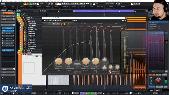Open the Studio menu
The height and width of the screenshot is (95, 169).
point(37,1)
